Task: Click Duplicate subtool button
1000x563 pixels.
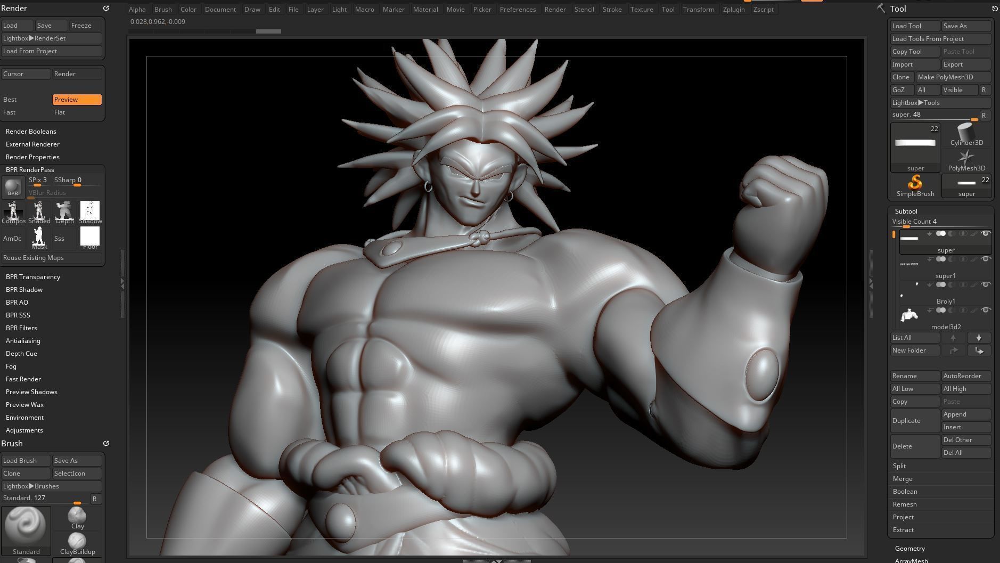Action: [x=915, y=421]
